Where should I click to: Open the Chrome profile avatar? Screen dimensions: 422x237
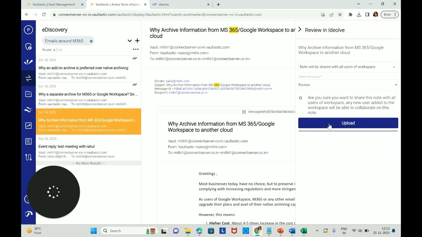point(376,14)
